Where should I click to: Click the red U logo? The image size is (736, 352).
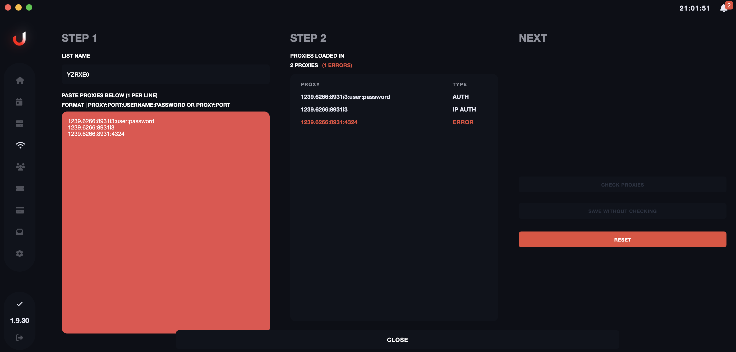(x=19, y=38)
